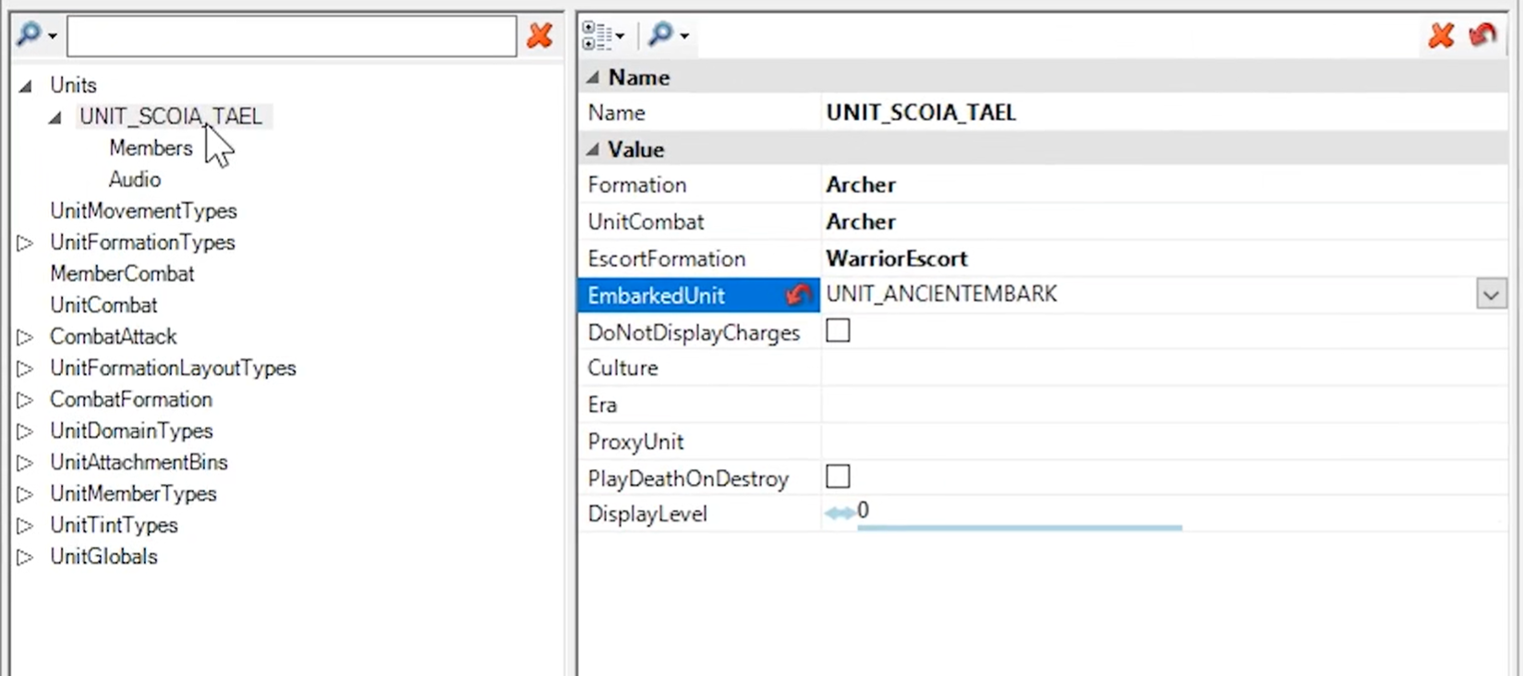Clear the left panel search with red X
The image size is (1523, 676).
[x=539, y=36]
